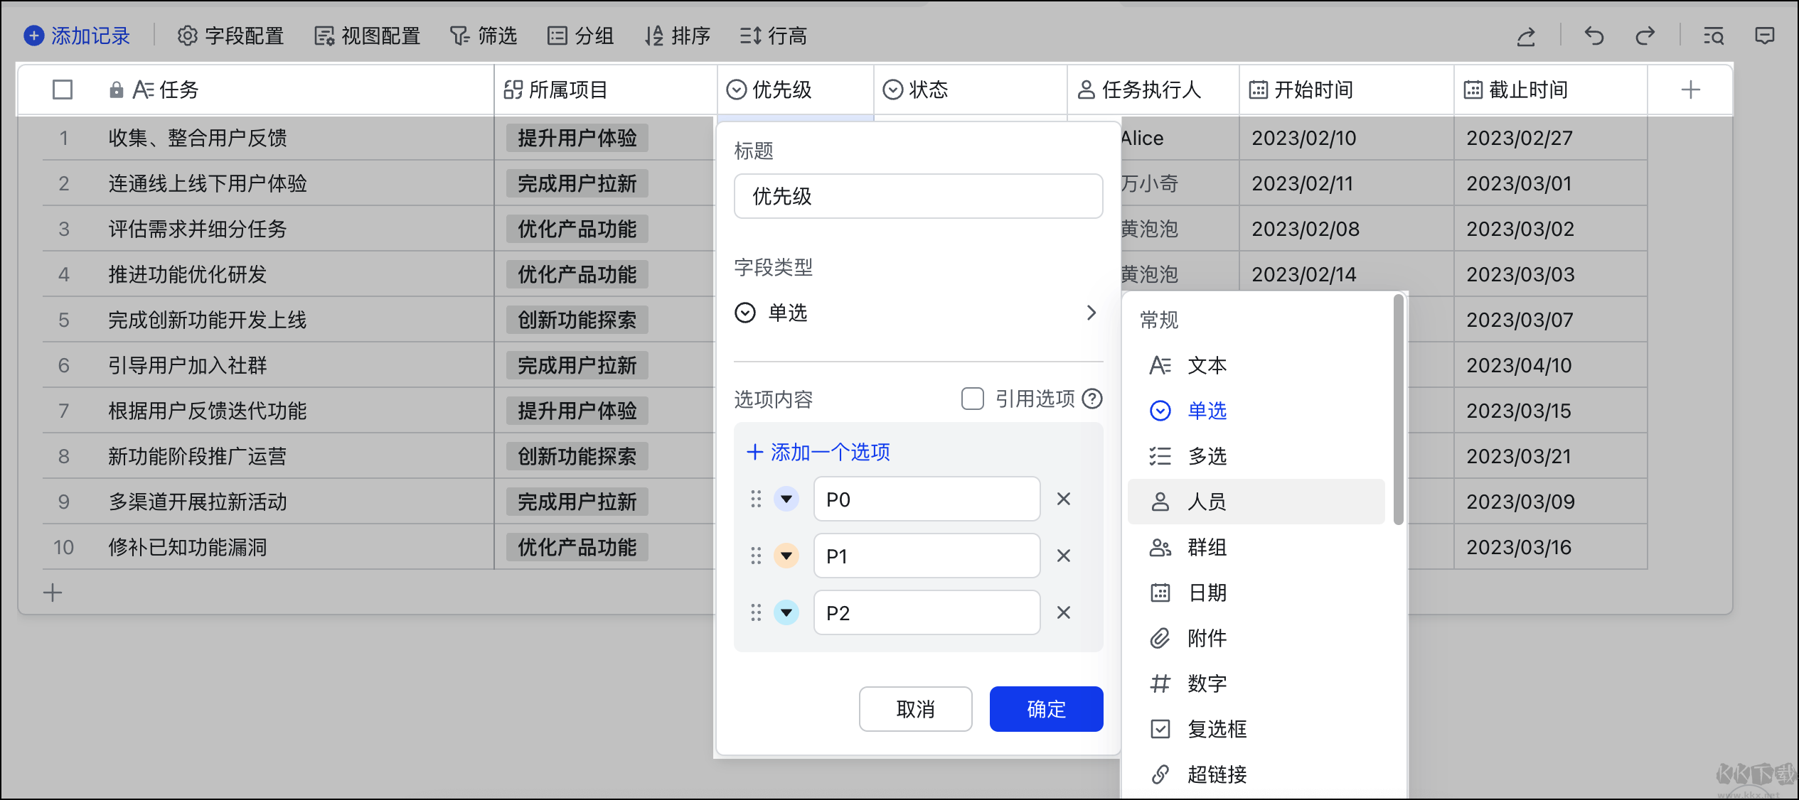Viewport: 1799px width, 800px height.
Task: Select 人员 field type from menu
Action: click(x=1207, y=502)
